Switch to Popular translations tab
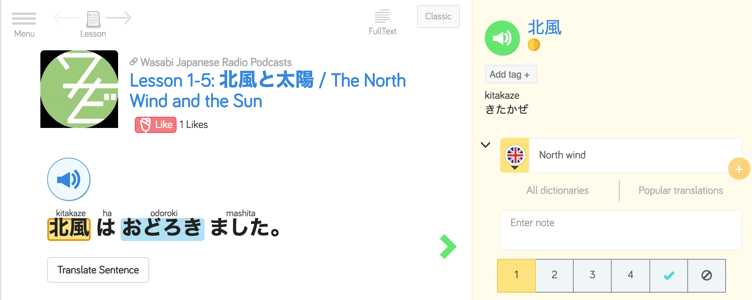 click(681, 190)
